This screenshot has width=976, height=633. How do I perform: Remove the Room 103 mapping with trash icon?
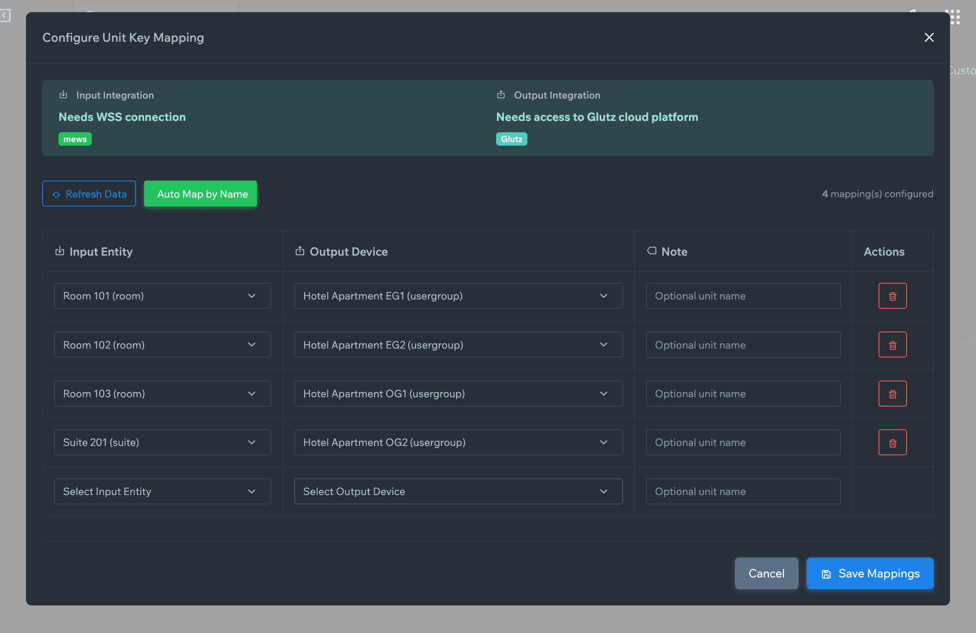(x=892, y=393)
